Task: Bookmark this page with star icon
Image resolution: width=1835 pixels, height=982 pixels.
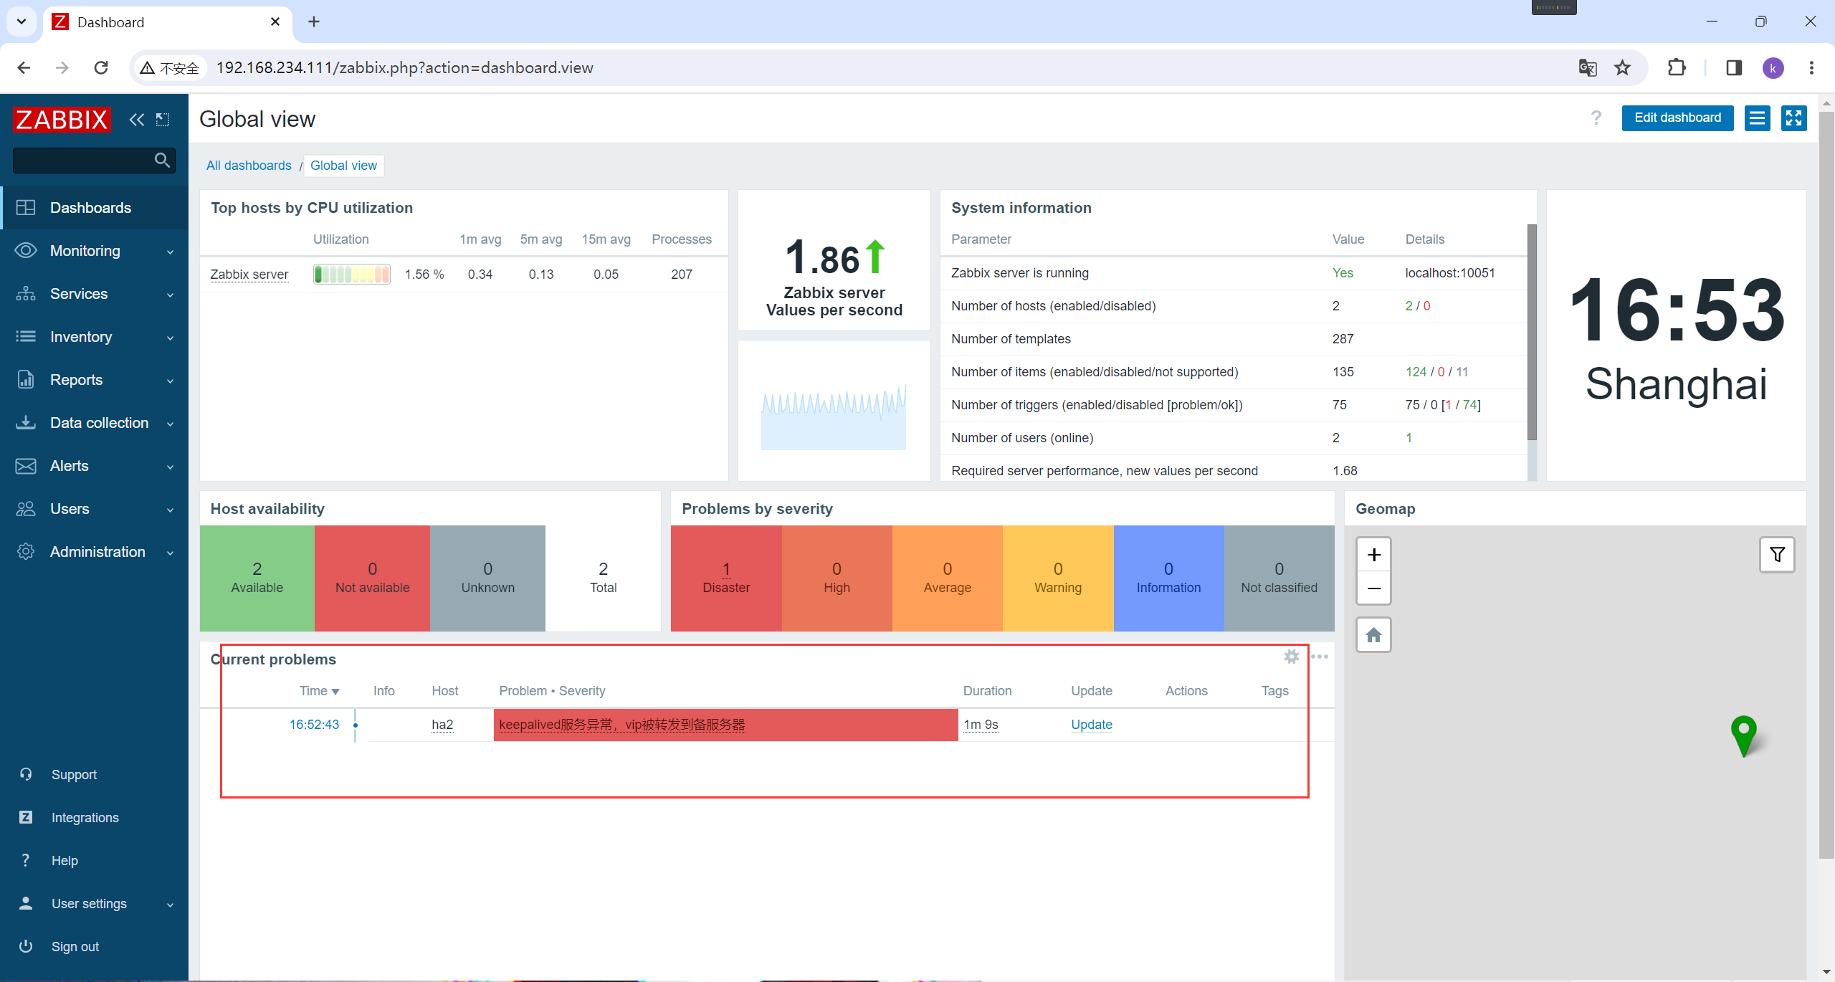Action: click(x=1622, y=67)
